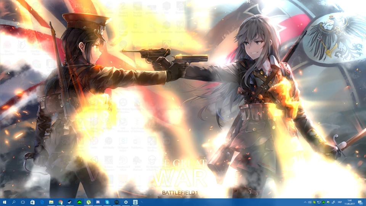
Task: Open green checkmark shield tray icon
Action: [x=314, y=202]
